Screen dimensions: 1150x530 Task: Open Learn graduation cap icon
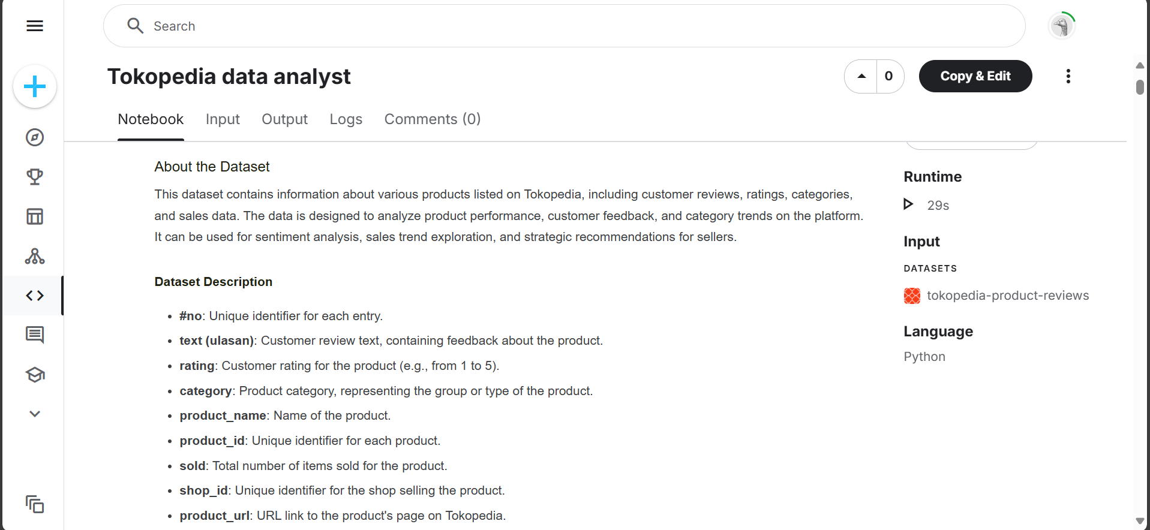pos(35,375)
